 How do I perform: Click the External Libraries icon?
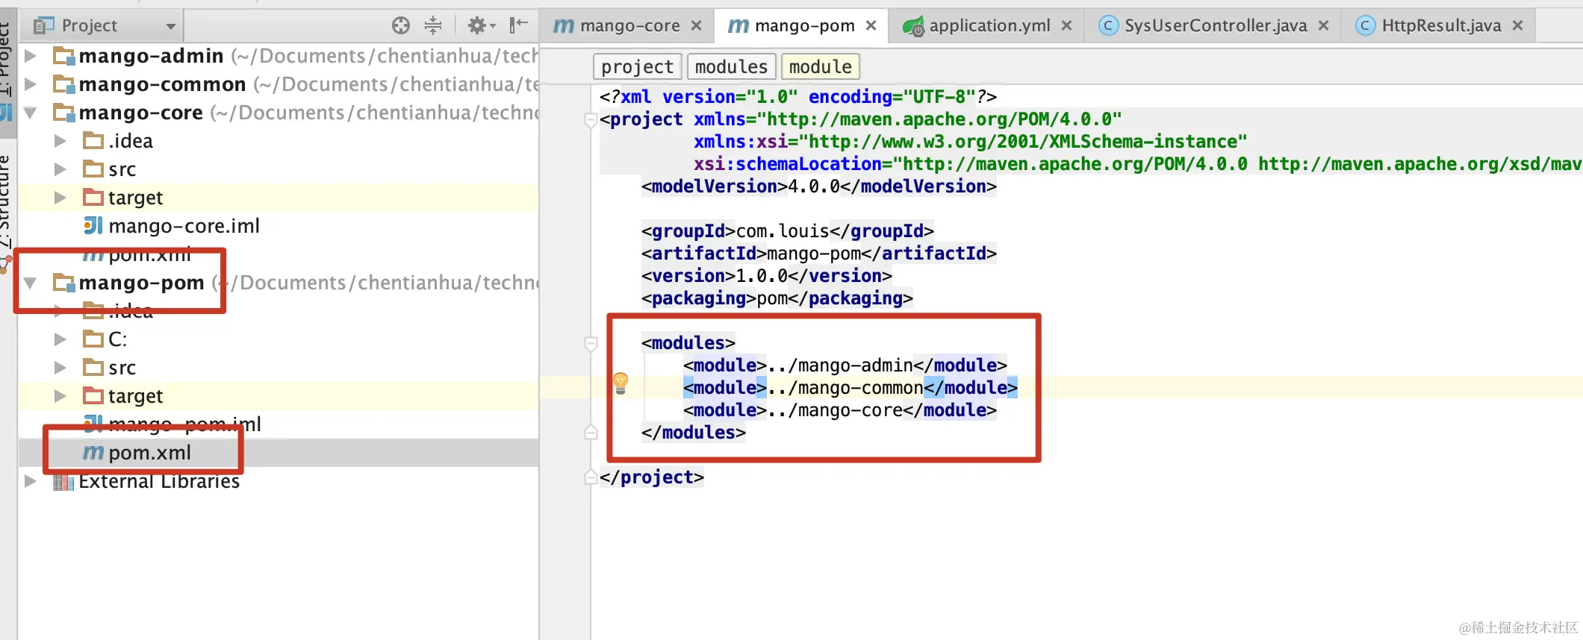click(63, 482)
